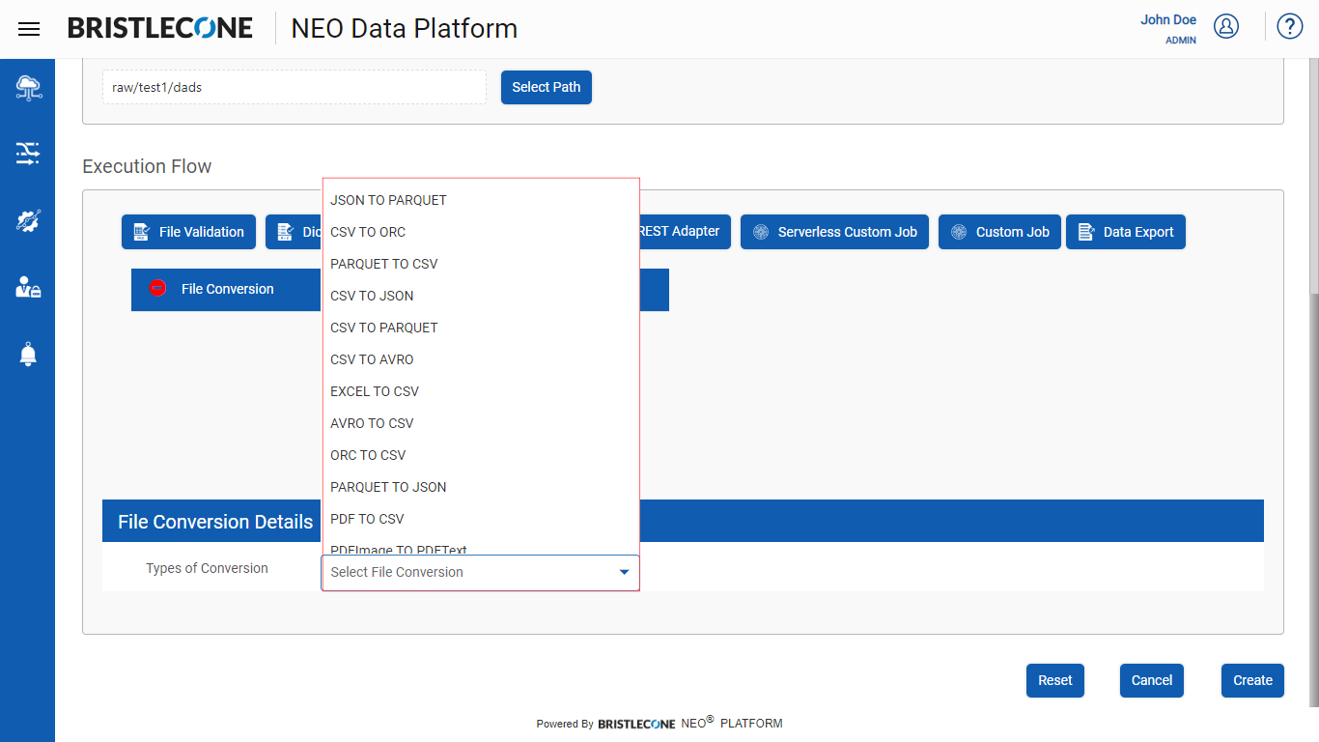Click the Serverless Custom Job button

tap(835, 232)
